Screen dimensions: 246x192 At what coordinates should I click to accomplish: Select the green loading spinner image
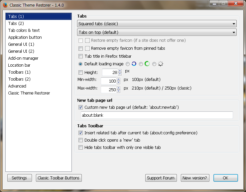pos(147,64)
